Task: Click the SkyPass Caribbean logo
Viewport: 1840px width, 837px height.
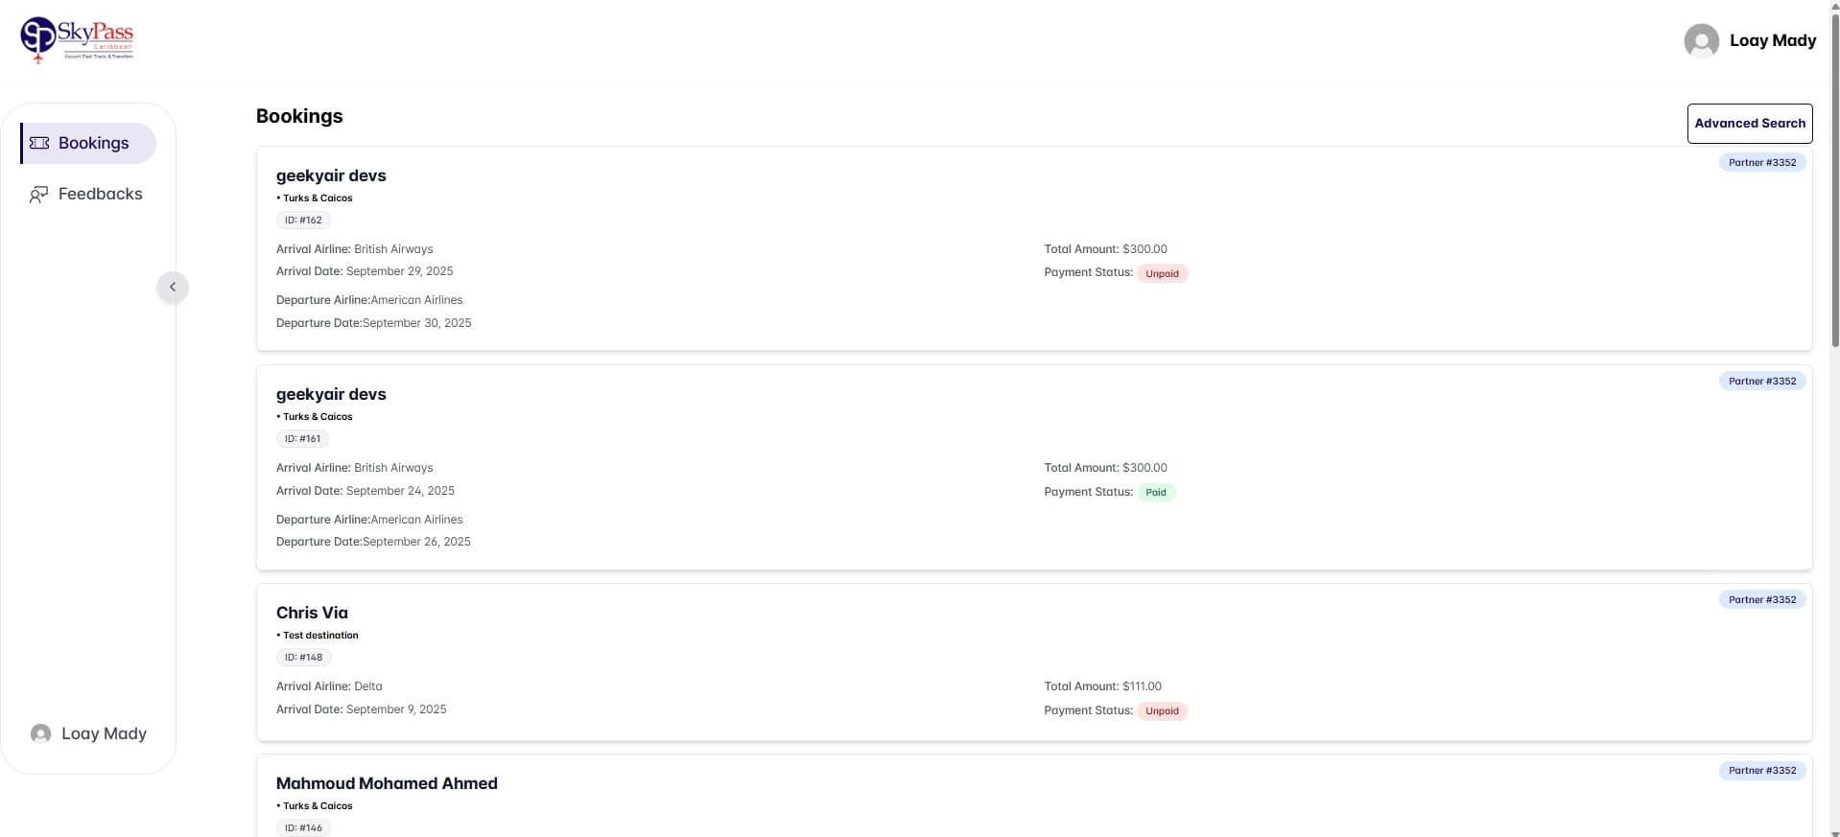Action: (77, 39)
